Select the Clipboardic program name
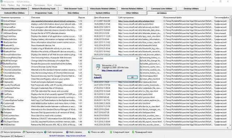The width and height of the screenshot is (232, 138). coord(8,82)
